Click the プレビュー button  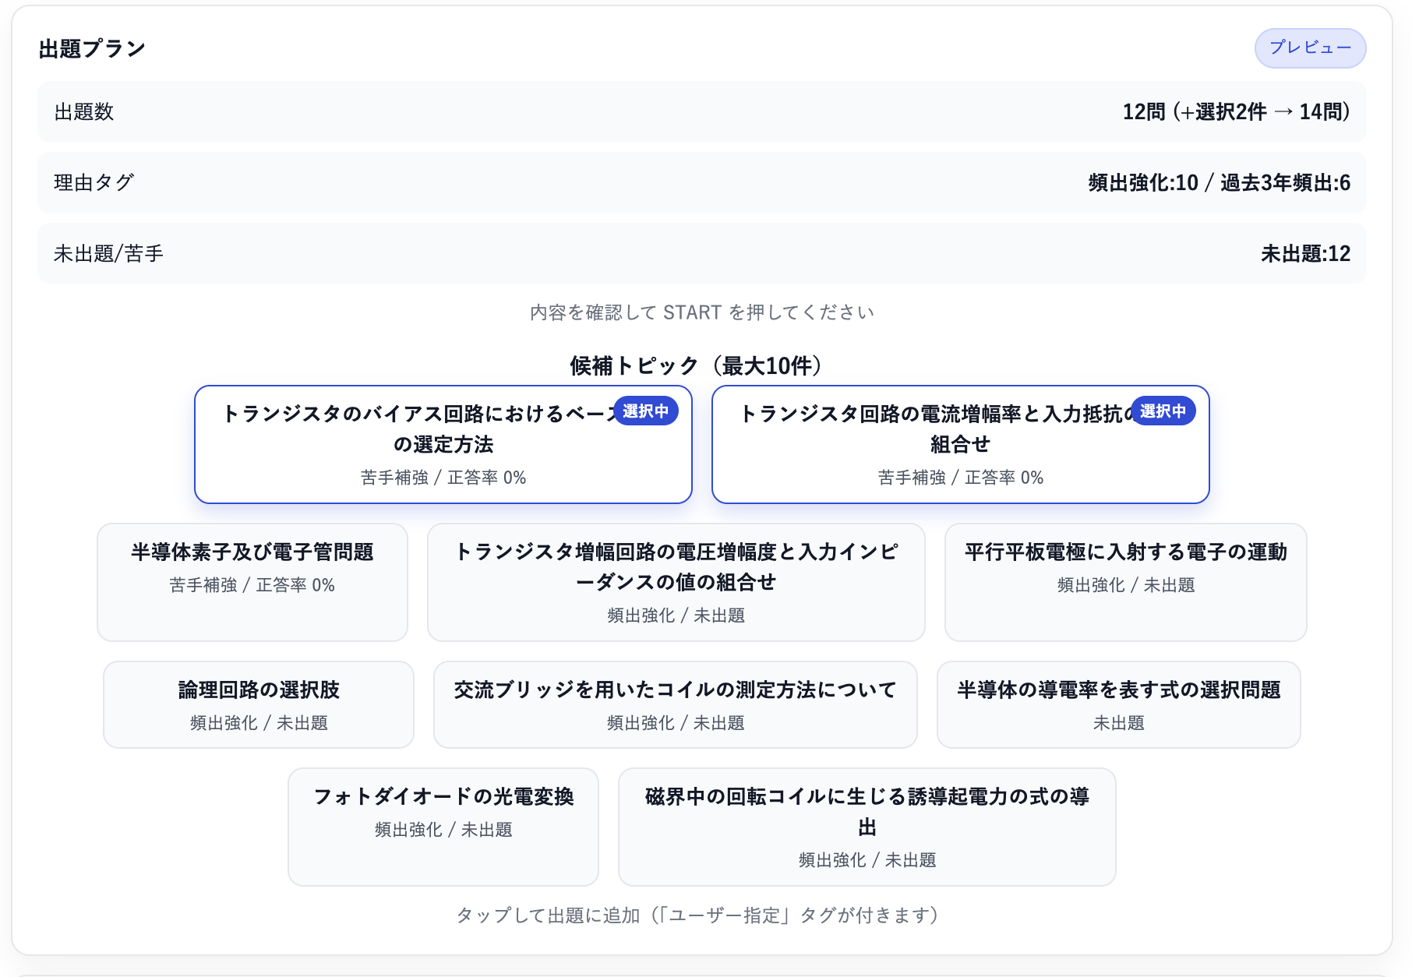pos(1309,48)
